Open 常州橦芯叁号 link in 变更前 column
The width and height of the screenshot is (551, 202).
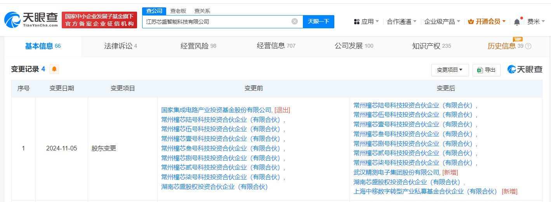coord(221,148)
